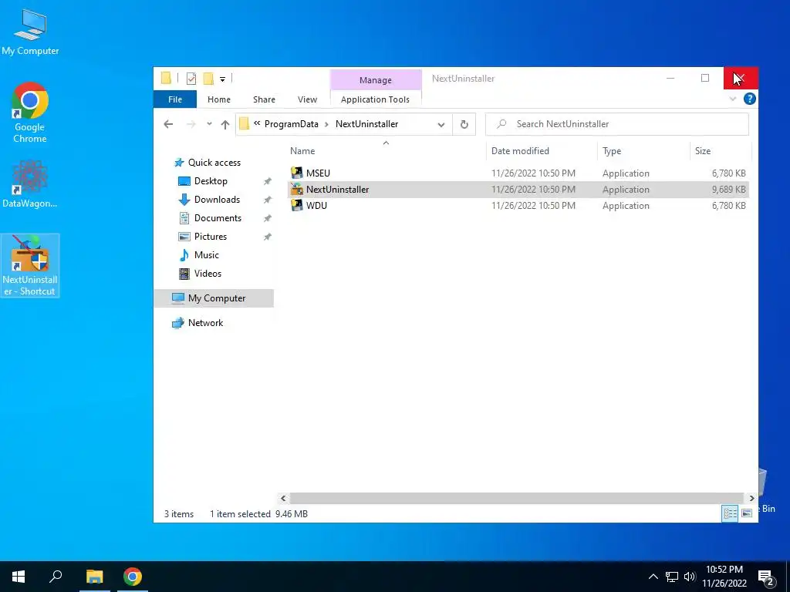
Task: Switch to the Home ribbon tab
Action: 218,99
